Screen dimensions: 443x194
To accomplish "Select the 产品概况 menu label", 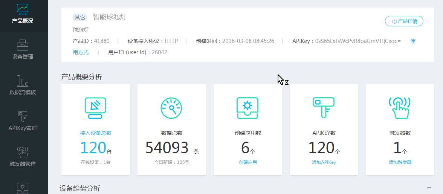I will (x=22, y=21).
